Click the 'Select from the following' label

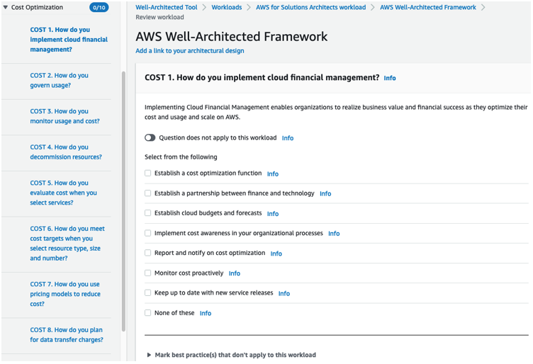coord(181,157)
